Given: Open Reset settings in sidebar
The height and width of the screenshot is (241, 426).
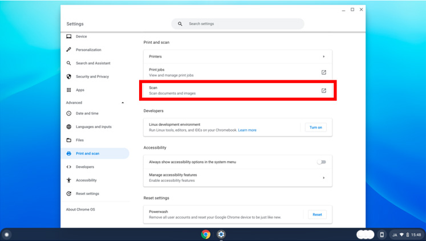Looking at the screenshot, I should pos(87,194).
